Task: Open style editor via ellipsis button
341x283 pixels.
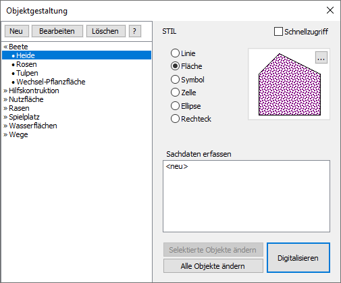Action: 321,58
